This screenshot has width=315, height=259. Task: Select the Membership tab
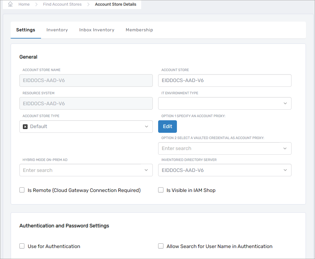click(139, 30)
